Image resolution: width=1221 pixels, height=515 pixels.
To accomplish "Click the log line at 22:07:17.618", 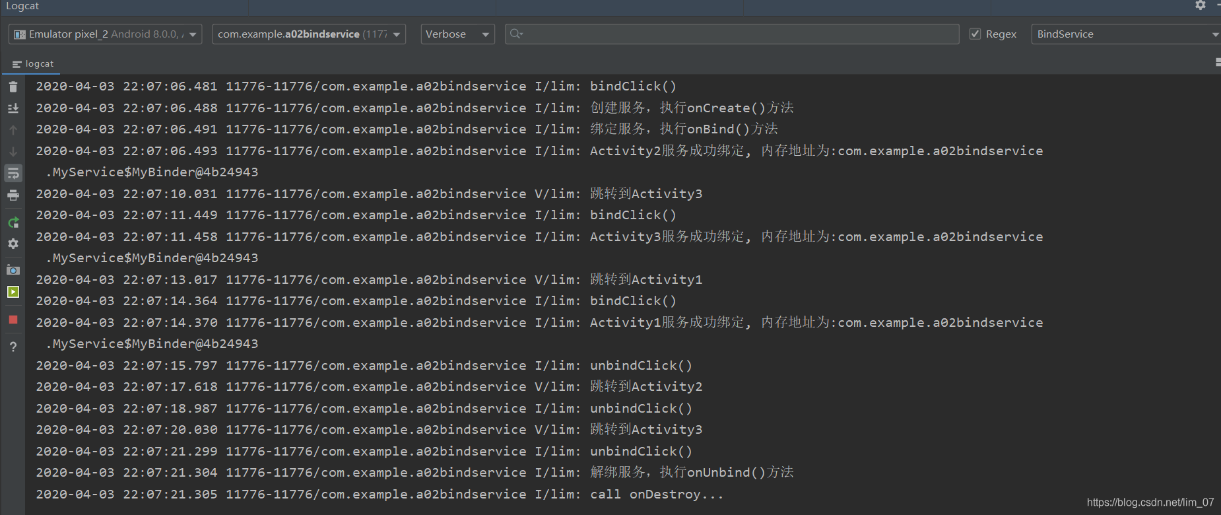I will pos(369,386).
